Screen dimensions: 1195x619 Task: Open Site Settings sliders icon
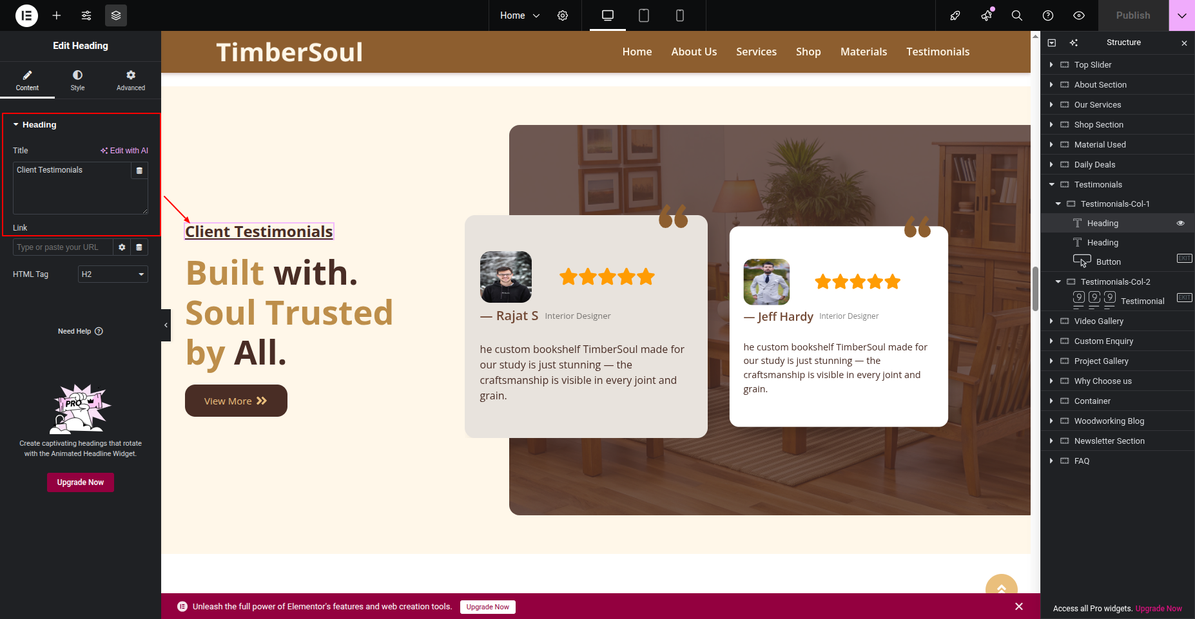coord(86,15)
